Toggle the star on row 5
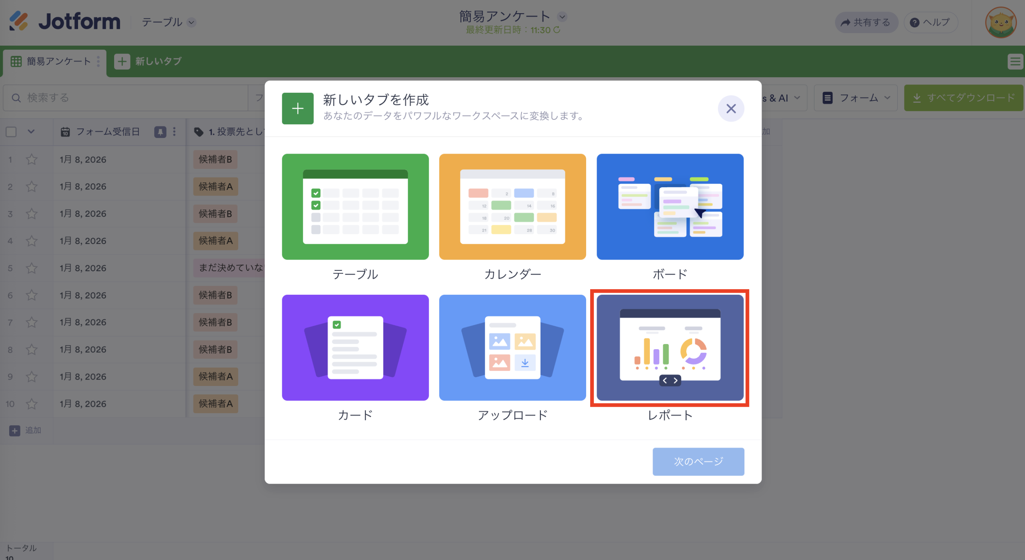The image size is (1025, 560). (31, 268)
